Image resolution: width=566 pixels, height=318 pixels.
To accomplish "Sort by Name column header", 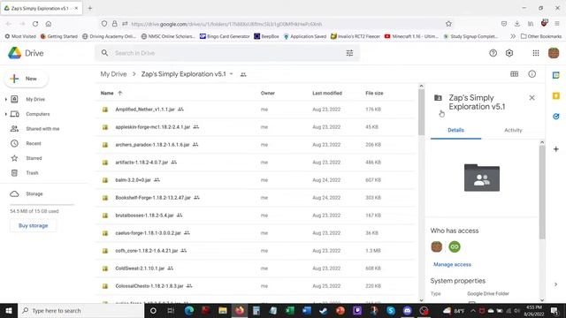I will coord(107,93).
